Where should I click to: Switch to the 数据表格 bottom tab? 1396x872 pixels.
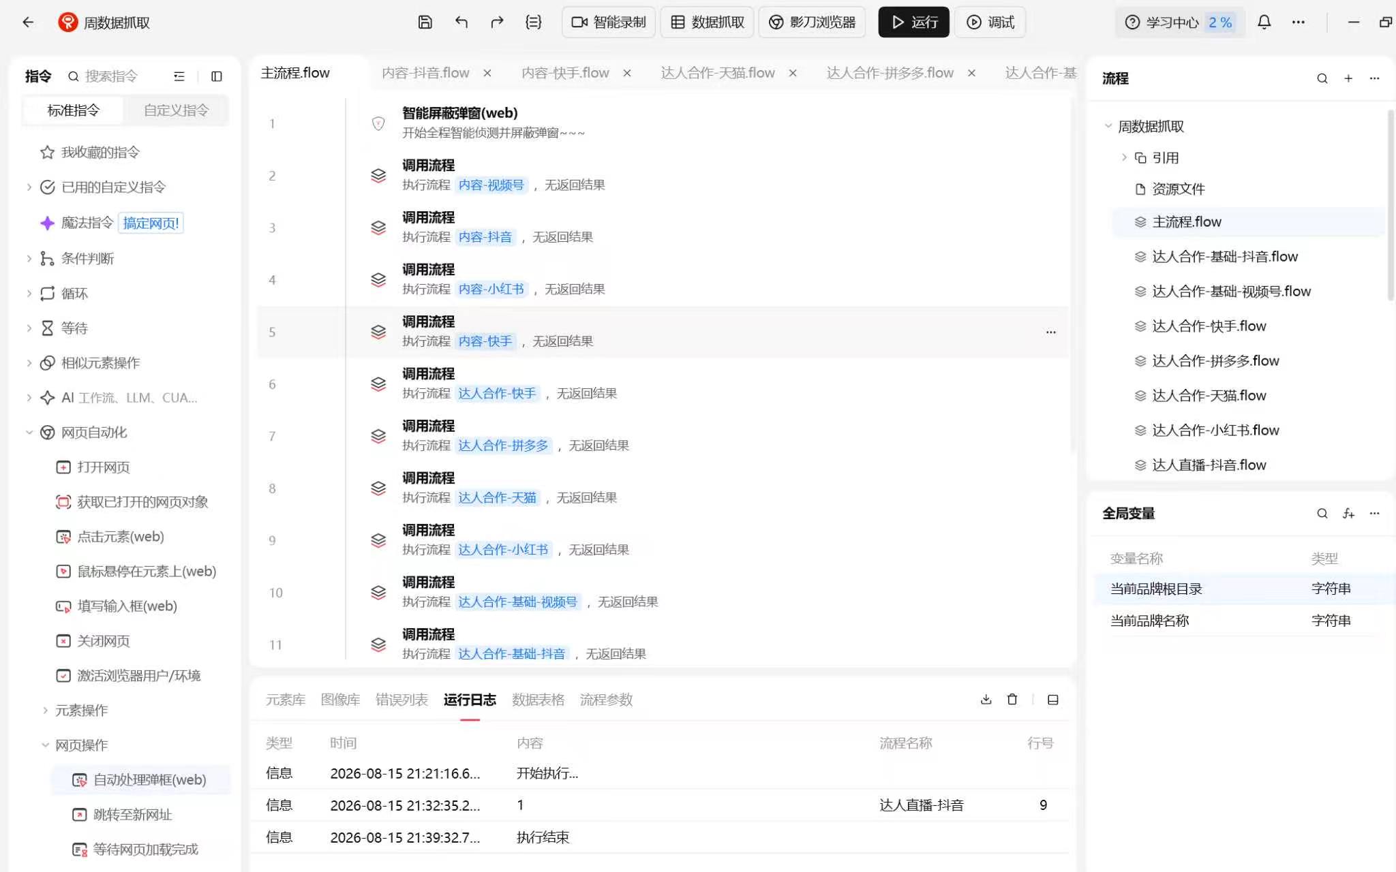point(538,700)
